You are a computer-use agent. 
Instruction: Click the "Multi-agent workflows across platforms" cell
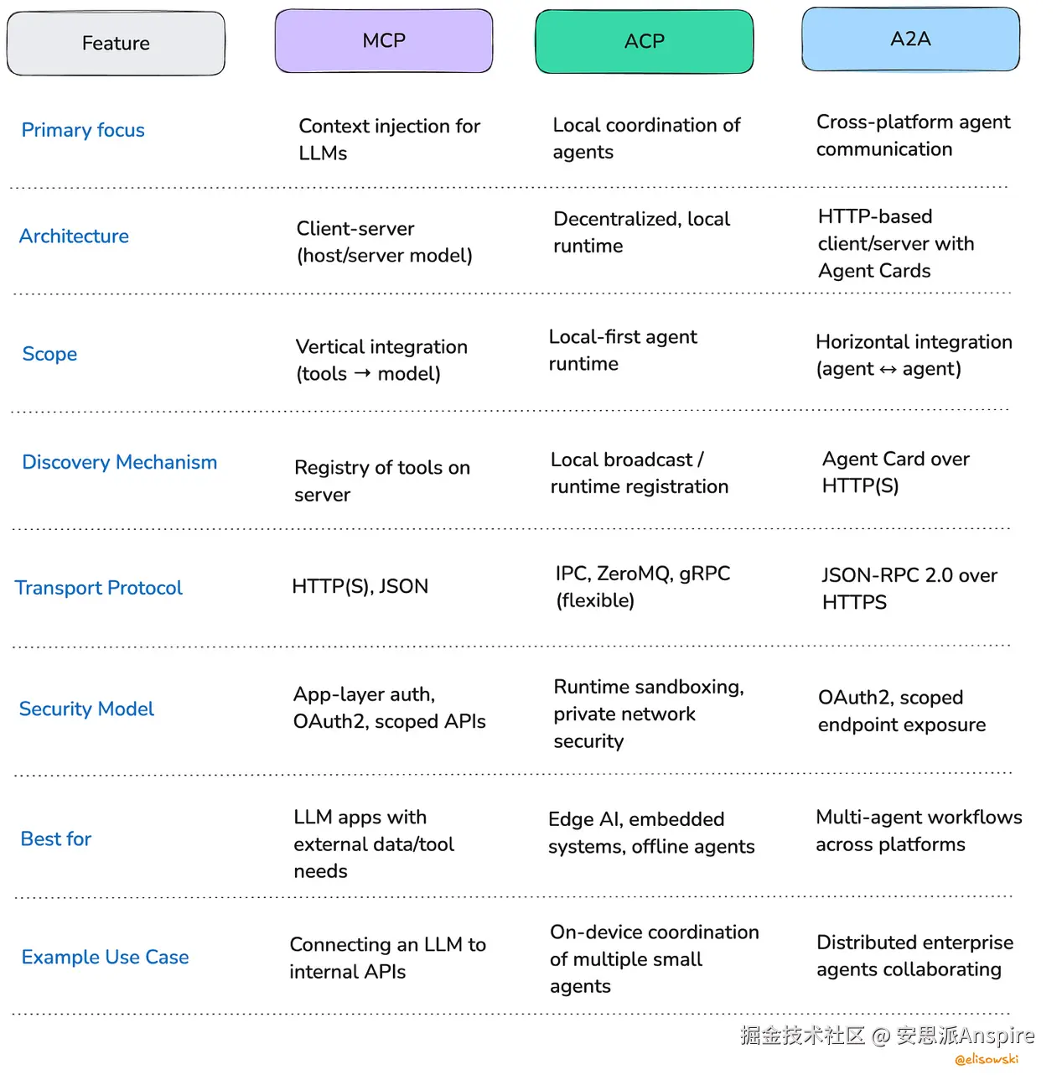pos(918,830)
